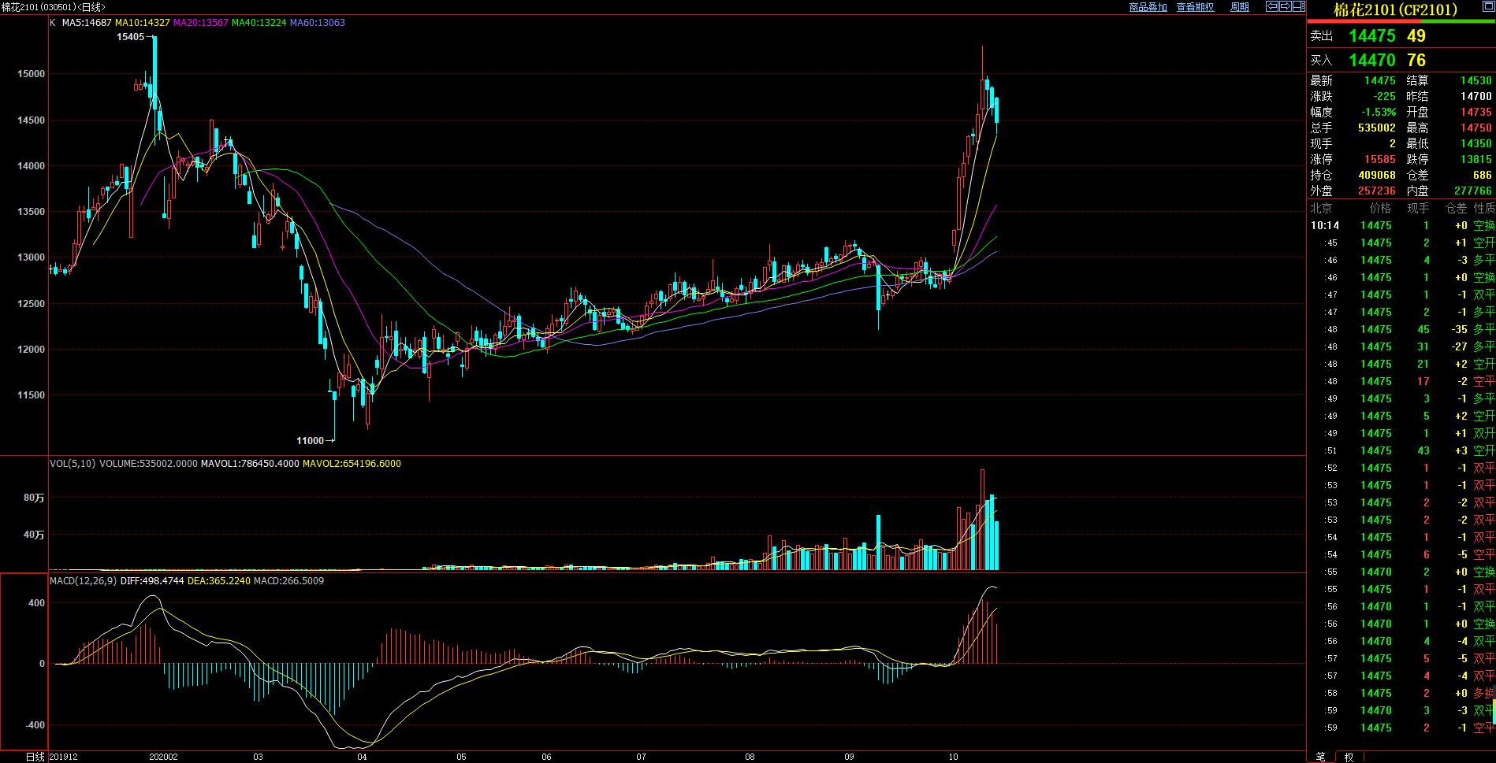
Task: Click the 最高 value 14750
Action: (x=1476, y=128)
